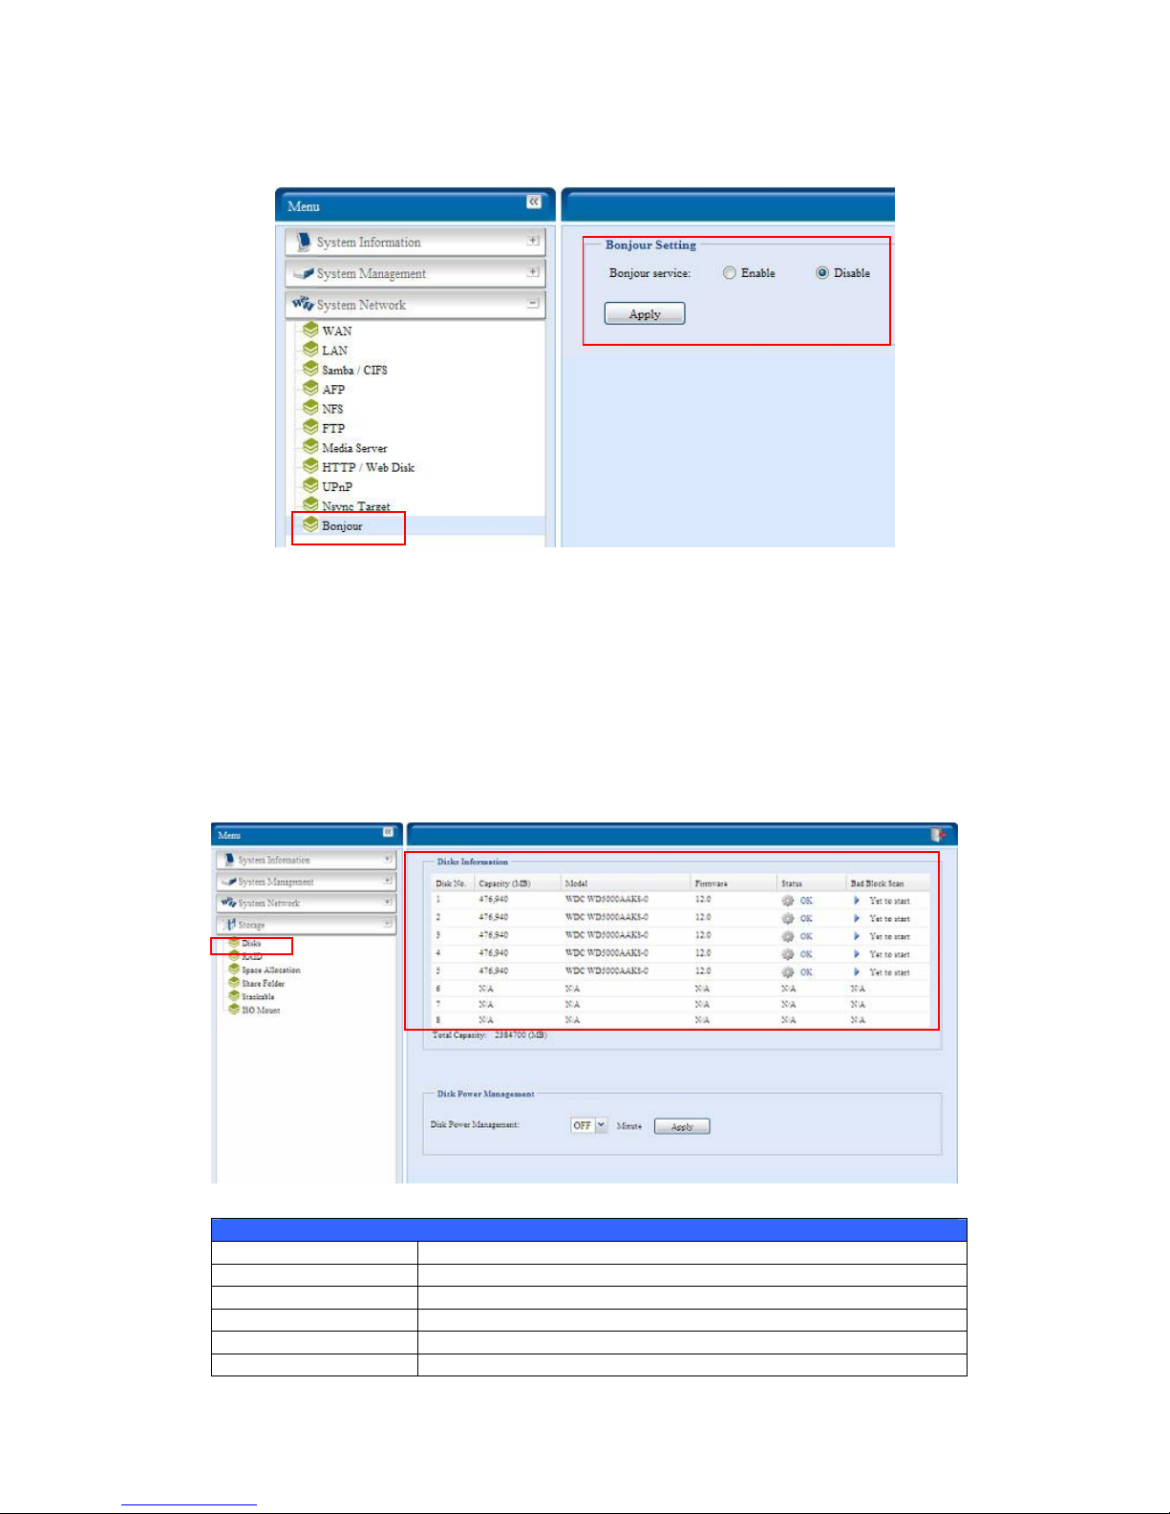
Task: Open Space Allocation in Storage menu
Action: (270, 970)
